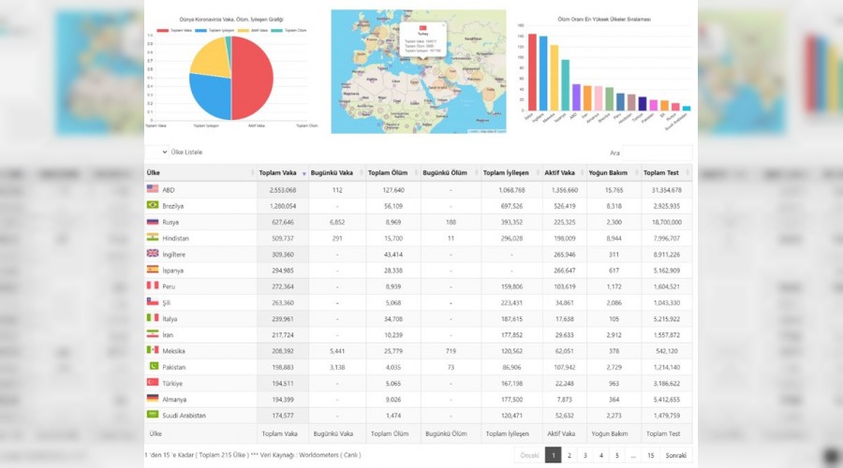
Task: Click the Sonraki next page button
Action: point(675,455)
